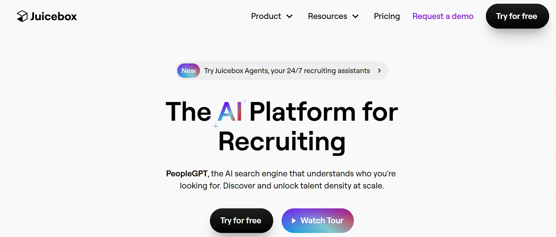Click the gradient AI word in headline
Viewport: 556px width, 237px height.
230,112
